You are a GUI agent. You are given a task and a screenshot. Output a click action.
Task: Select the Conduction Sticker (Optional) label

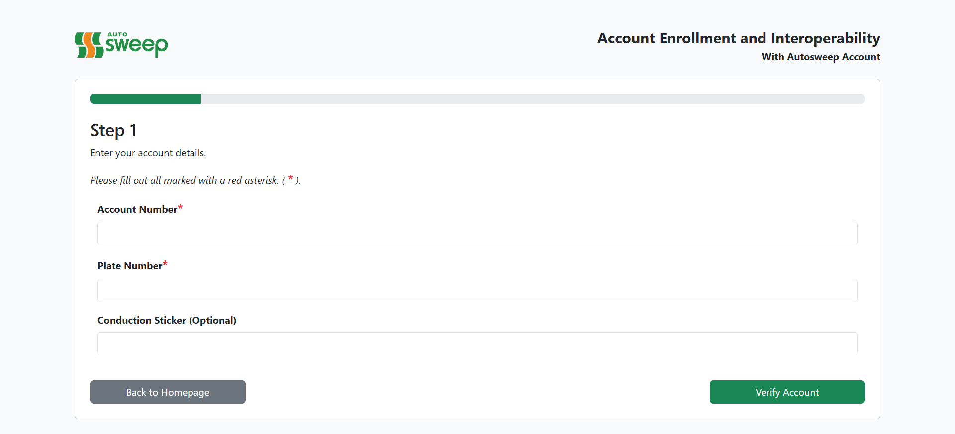pyautogui.click(x=167, y=320)
